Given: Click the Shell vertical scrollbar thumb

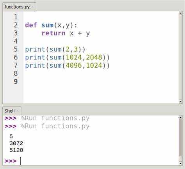Looking at the screenshot, I should tap(180, 137).
